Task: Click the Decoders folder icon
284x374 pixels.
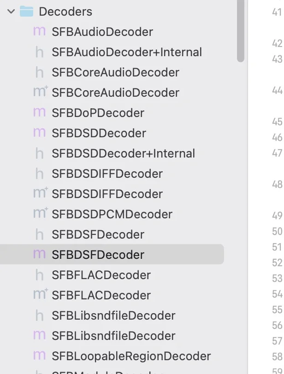Action: 27,12
